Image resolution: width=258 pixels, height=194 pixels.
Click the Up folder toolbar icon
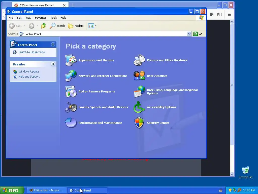[x=44, y=26]
